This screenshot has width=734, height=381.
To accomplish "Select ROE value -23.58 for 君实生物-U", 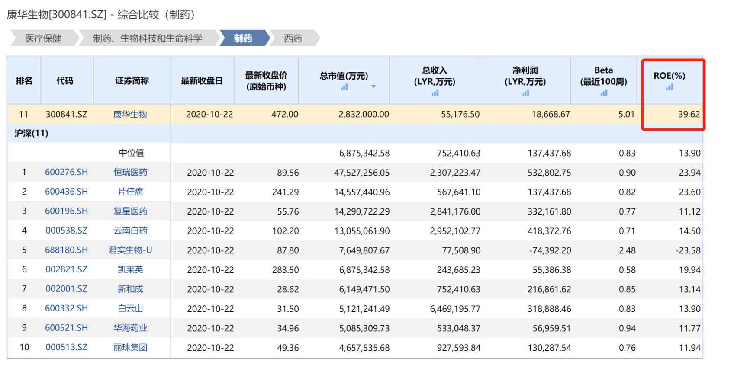I will tap(688, 250).
